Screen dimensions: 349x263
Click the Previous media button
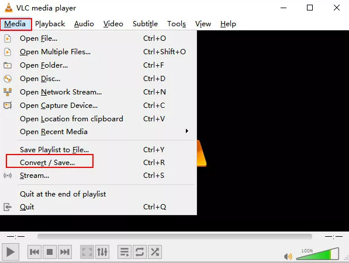pyautogui.click(x=34, y=252)
